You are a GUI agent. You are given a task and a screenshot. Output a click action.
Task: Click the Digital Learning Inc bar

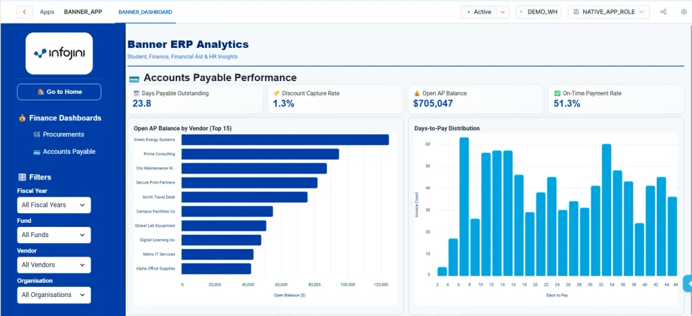(x=221, y=240)
